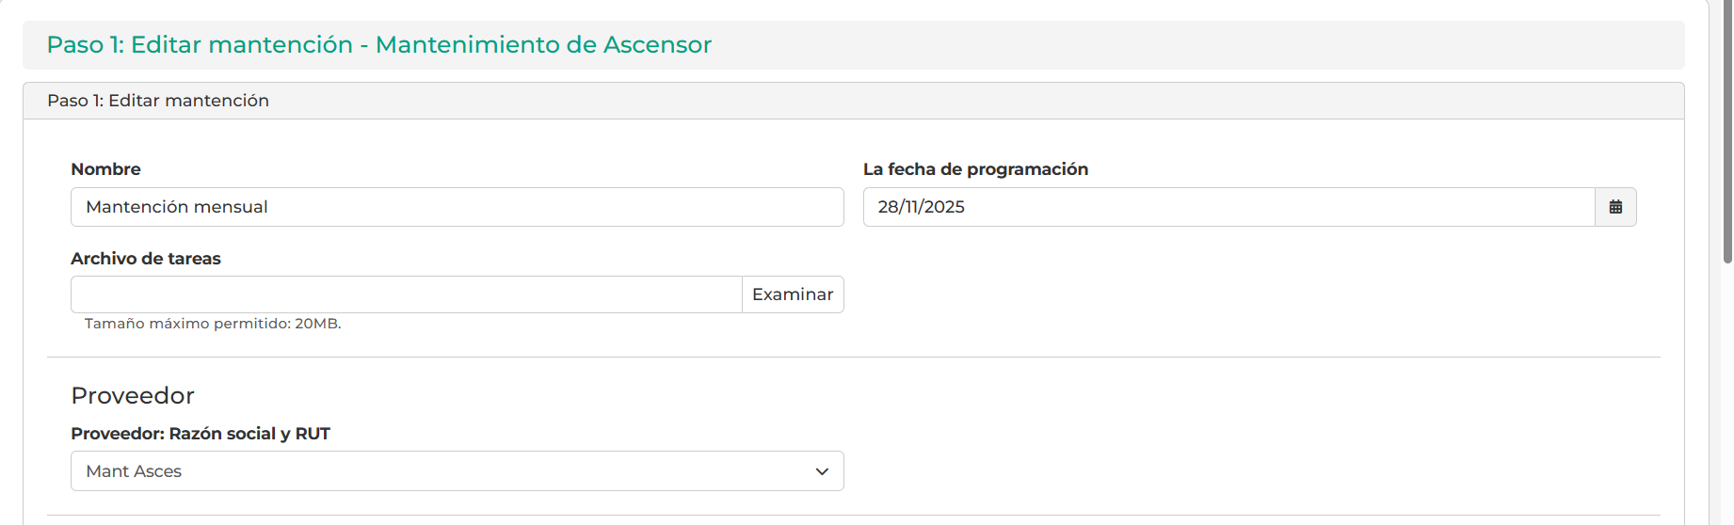Click the scrollbar track below the thumb
The image size is (1734, 525).
[x=1727, y=395]
